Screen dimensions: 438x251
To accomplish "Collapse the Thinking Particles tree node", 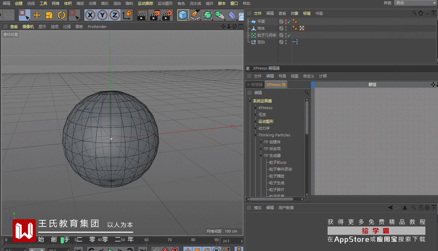I will click(255, 135).
